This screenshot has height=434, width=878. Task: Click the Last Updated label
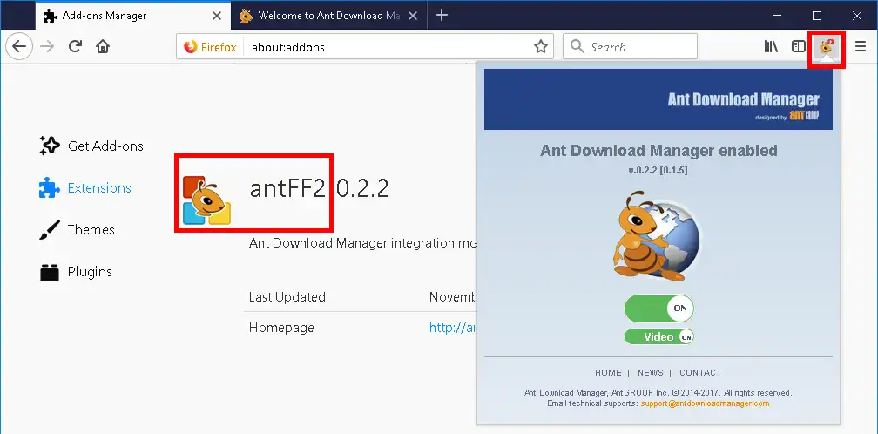pos(287,297)
